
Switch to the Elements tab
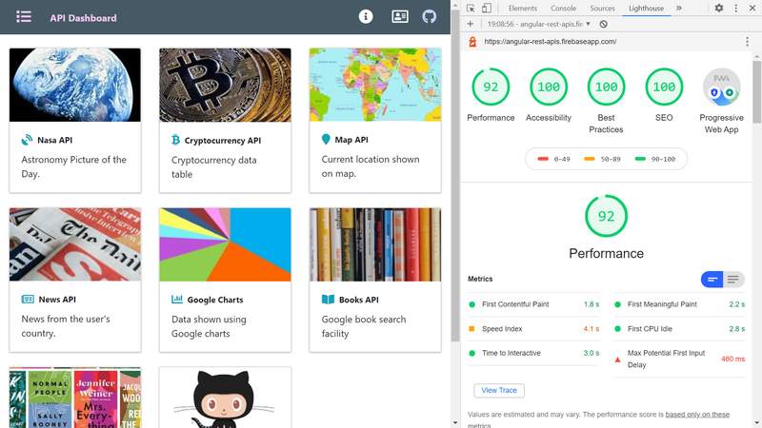tap(522, 9)
